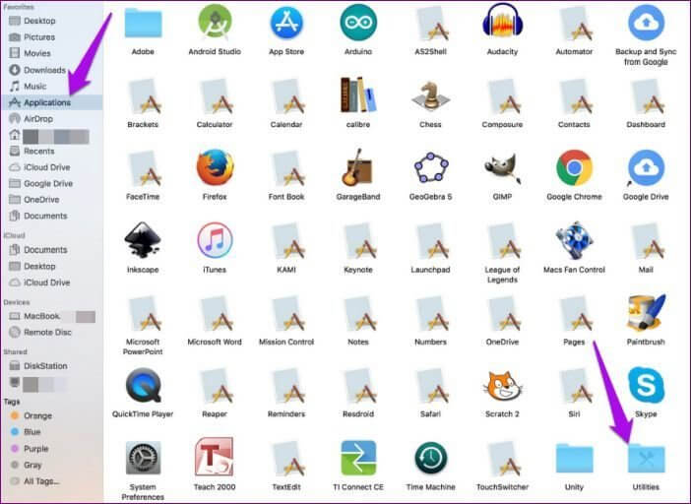Open iCloud Drive under Favorites

[46, 167]
